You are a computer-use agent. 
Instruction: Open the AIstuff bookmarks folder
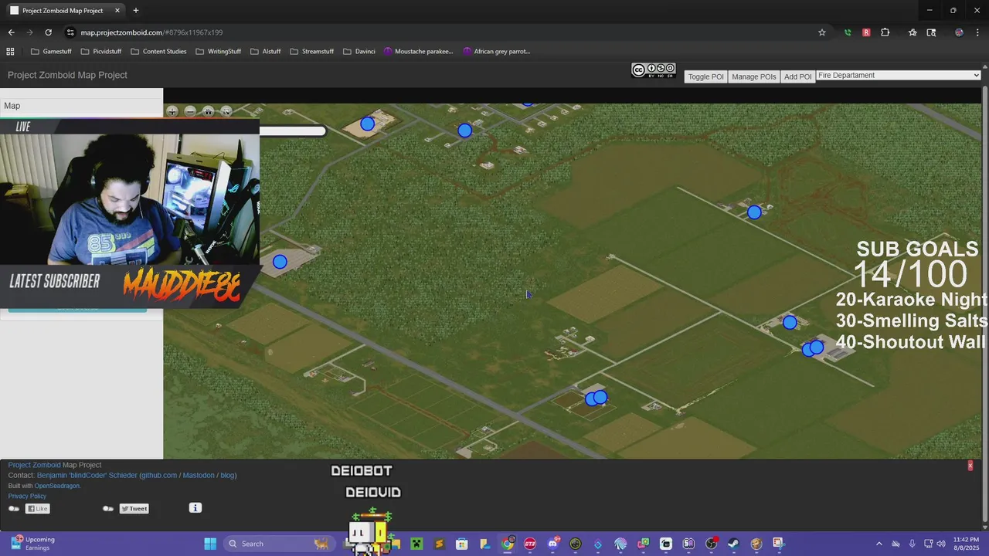265,51
